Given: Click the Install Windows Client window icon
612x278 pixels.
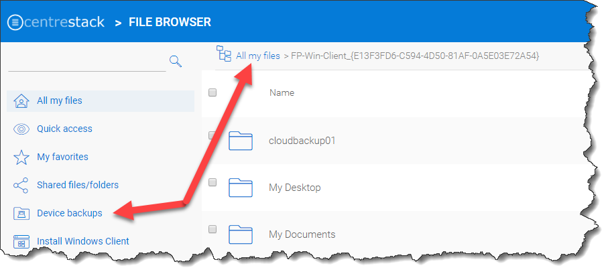Looking at the screenshot, I should pos(21,242).
